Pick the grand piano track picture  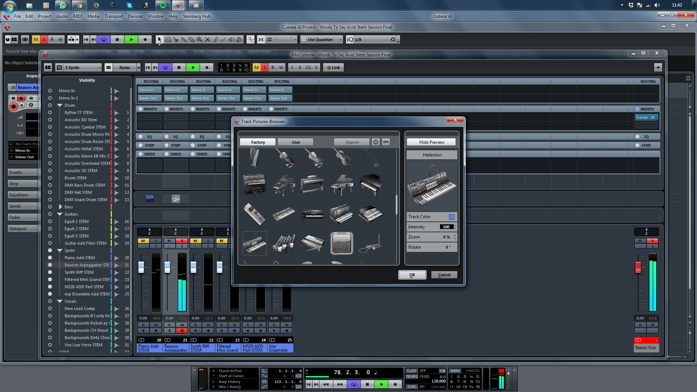pyautogui.click(x=284, y=185)
